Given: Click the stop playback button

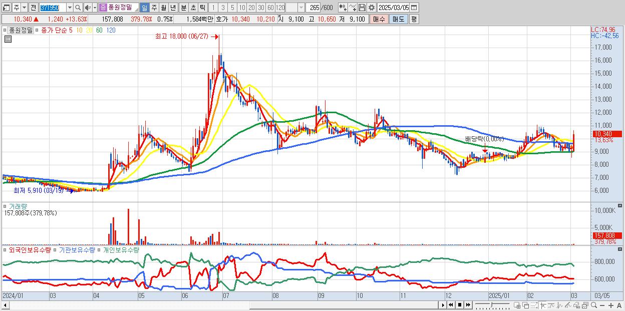Looking at the screenshot, I should 459,305.
